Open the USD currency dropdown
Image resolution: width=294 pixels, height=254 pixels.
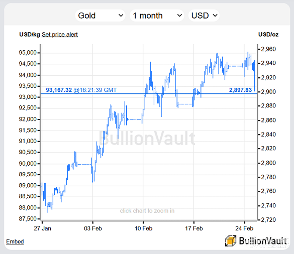(x=204, y=16)
